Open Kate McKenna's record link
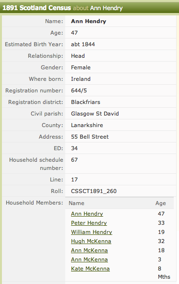Viewport: 179px width, 284px height. tap(90, 269)
